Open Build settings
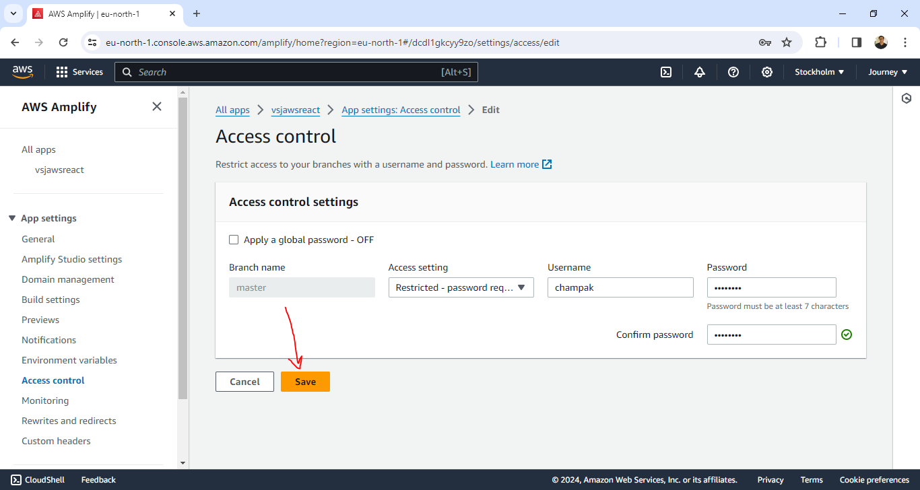The image size is (920, 490). click(x=51, y=300)
